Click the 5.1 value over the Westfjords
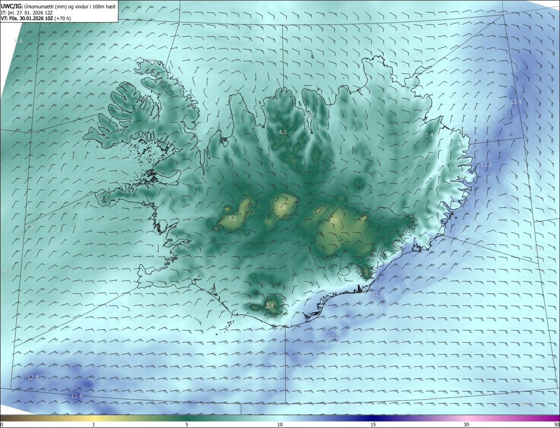The height and width of the screenshot is (428, 560). [x=133, y=109]
